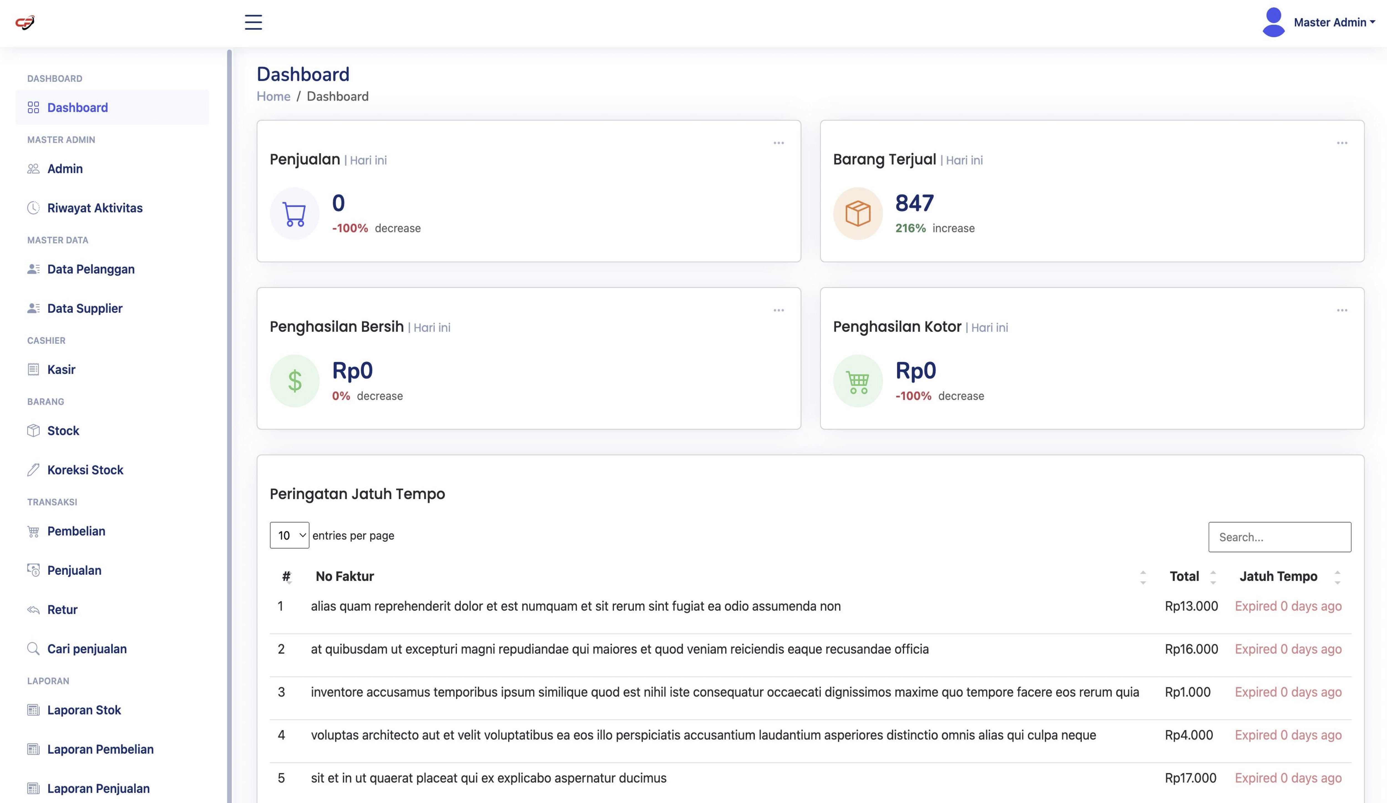Open the entries per page dropdown
The height and width of the screenshot is (803, 1387).
290,535
